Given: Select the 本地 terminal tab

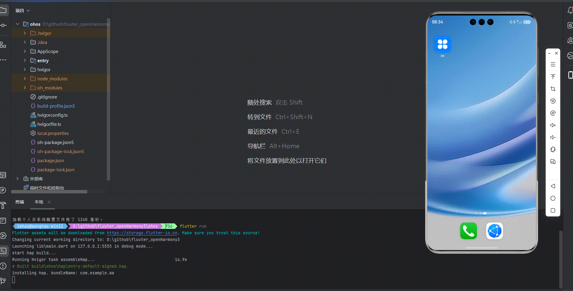Looking at the screenshot, I should point(39,202).
